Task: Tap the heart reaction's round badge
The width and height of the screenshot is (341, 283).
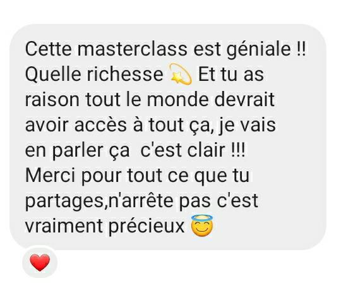Action: pyautogui.click(x=40, y=262)
